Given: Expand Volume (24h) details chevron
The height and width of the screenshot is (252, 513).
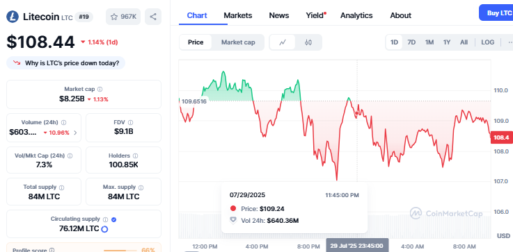Looking at the screenshot, I should (76, 133).
